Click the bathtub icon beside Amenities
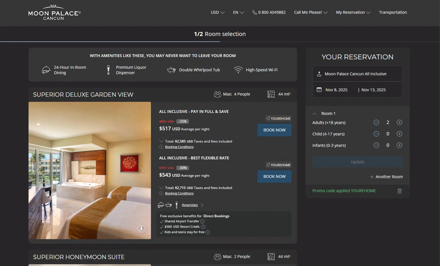 tap(169, 205)
